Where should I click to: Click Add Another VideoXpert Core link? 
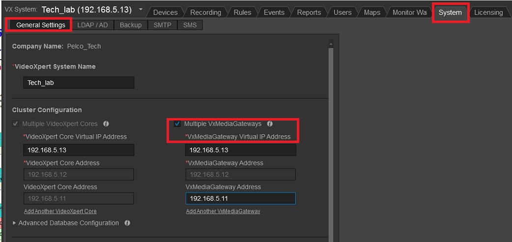click(60, 211)
